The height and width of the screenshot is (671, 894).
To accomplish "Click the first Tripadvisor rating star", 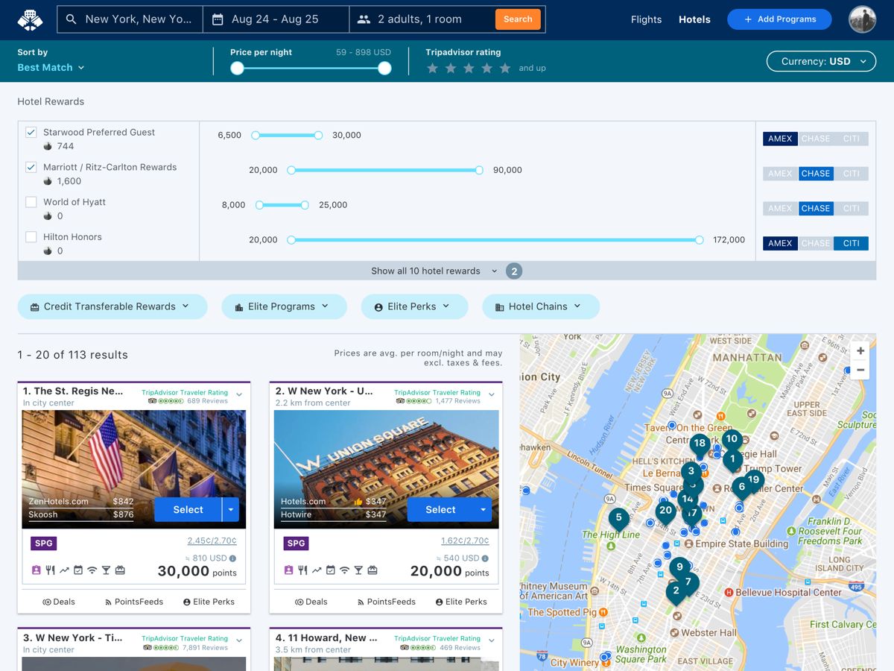I will (x=432, y=69).
